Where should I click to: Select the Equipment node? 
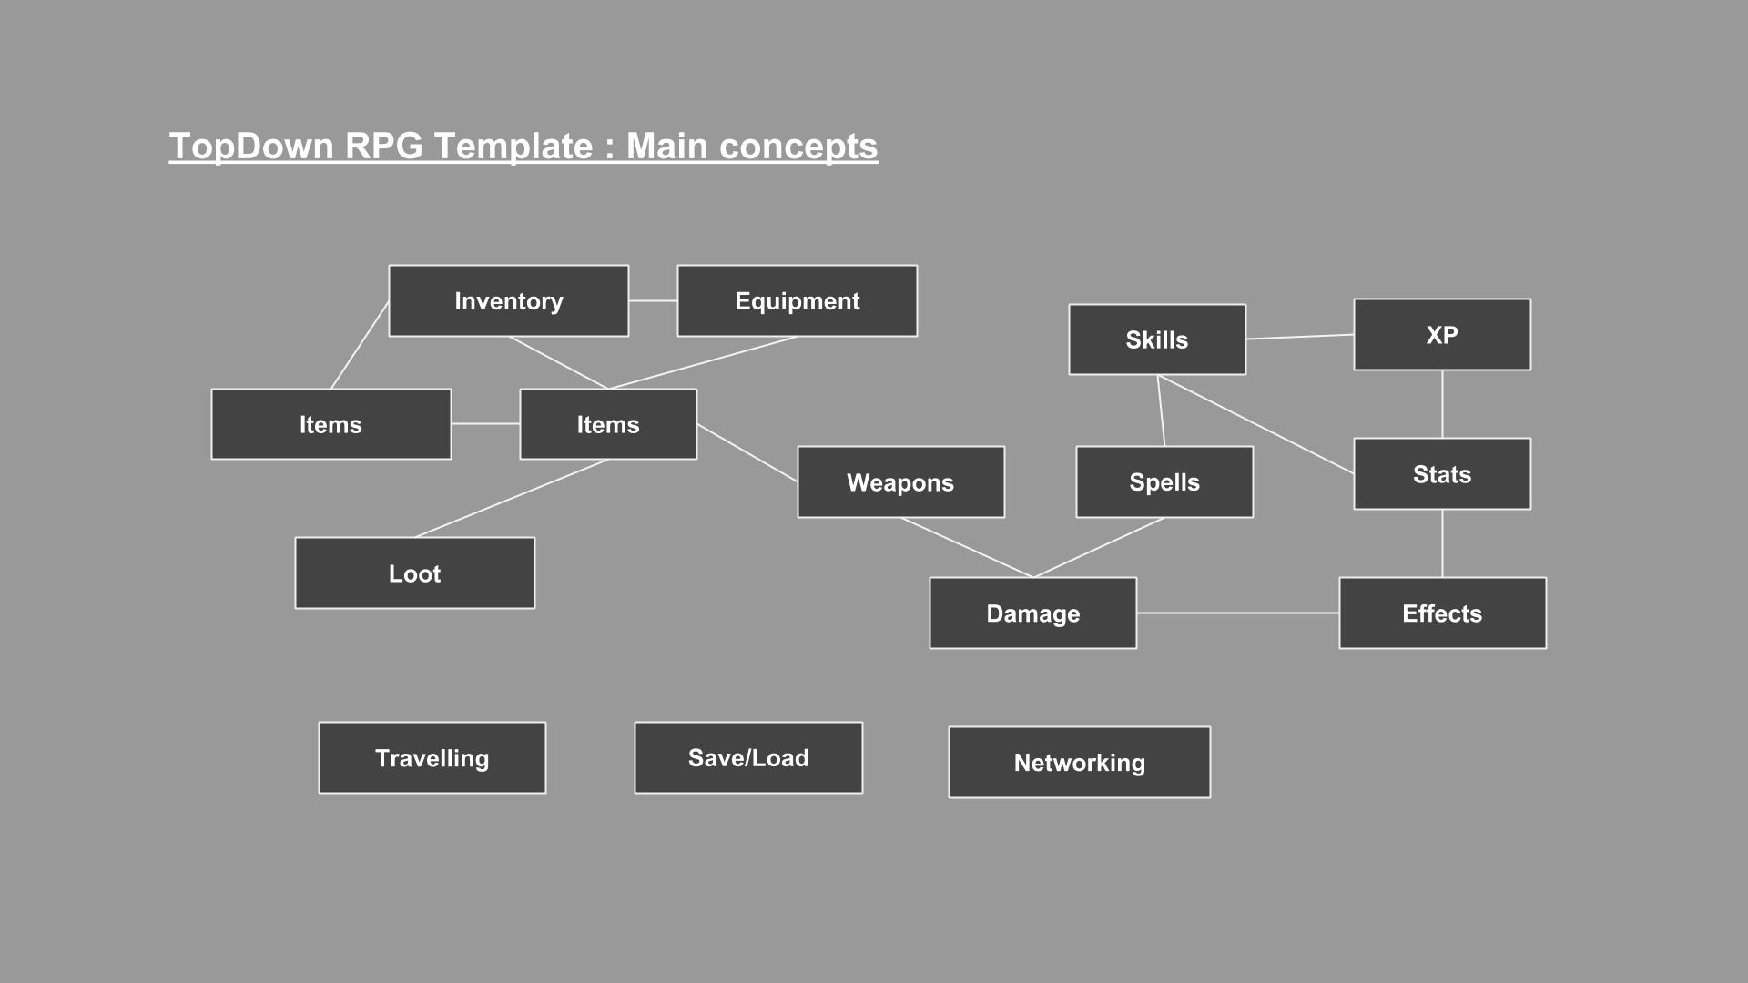798,300
